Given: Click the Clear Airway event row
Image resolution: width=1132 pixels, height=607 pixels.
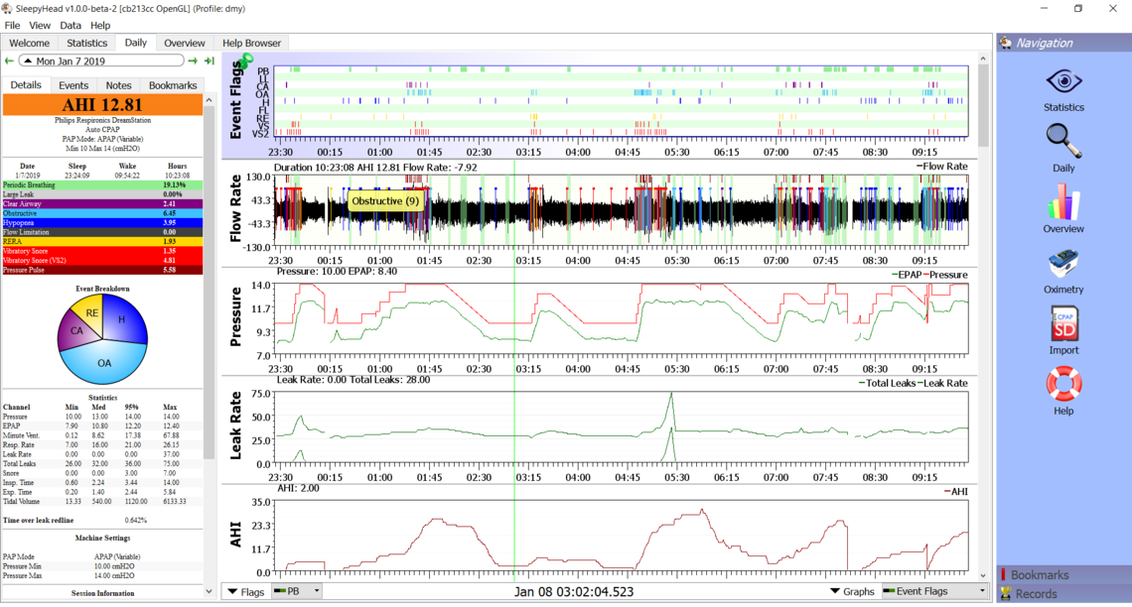Looking at the screenshot, I should coord(102,204).
